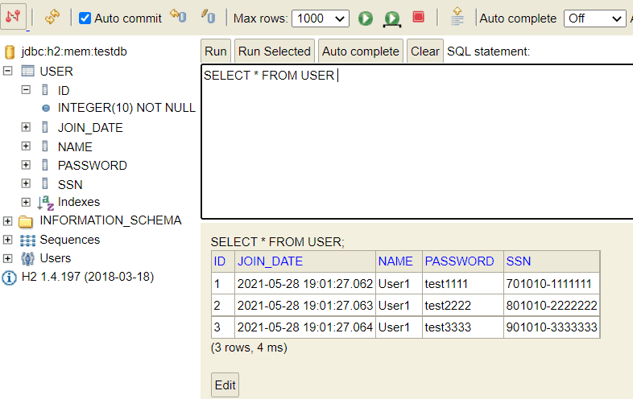The width and height of the screenshot is (633, 399).
Task: Select the PASSWORD label in tree
Action: [93, 166]
